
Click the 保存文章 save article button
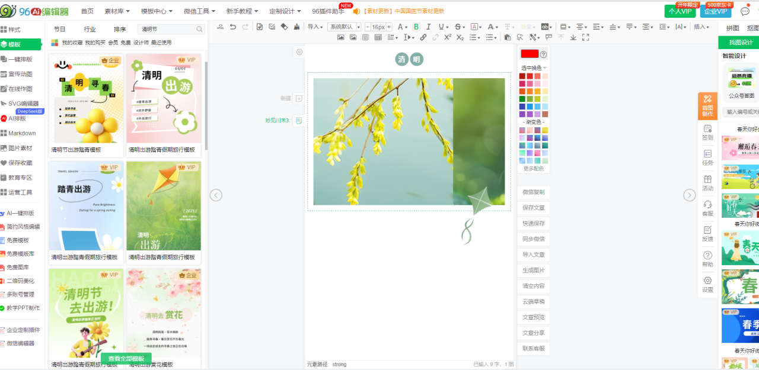click(533, 208)
